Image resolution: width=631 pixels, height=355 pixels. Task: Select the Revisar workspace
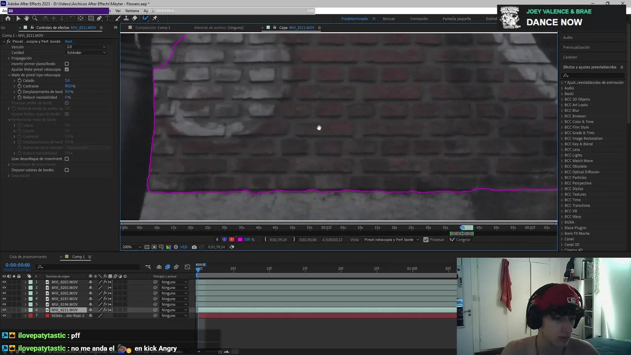[x=389, y=19]
